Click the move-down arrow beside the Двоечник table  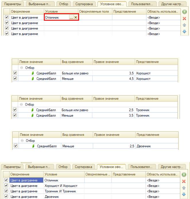tap(184, 194)
